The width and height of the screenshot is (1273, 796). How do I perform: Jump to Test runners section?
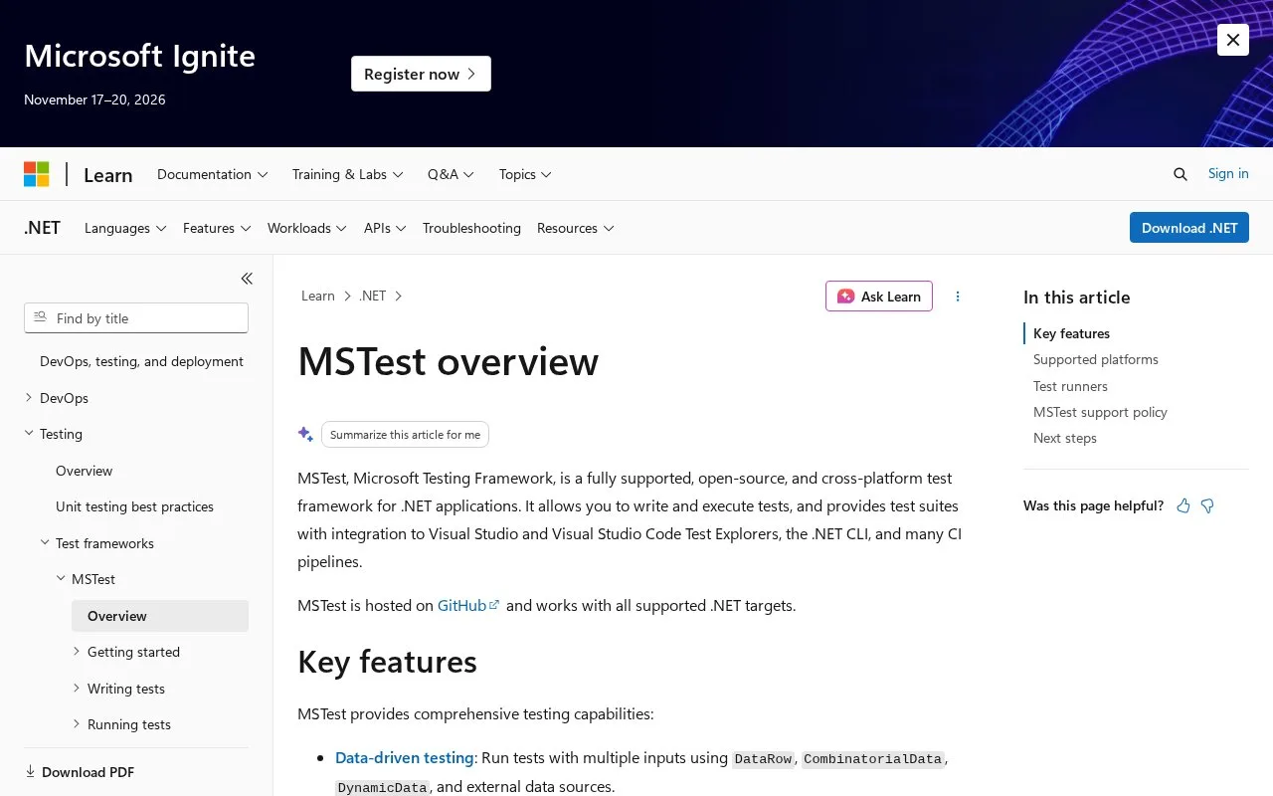(1070, 386)
